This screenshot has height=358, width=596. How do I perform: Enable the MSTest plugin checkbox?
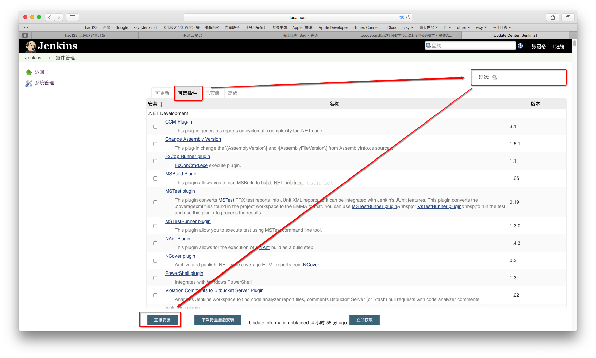tap(155, 202)
